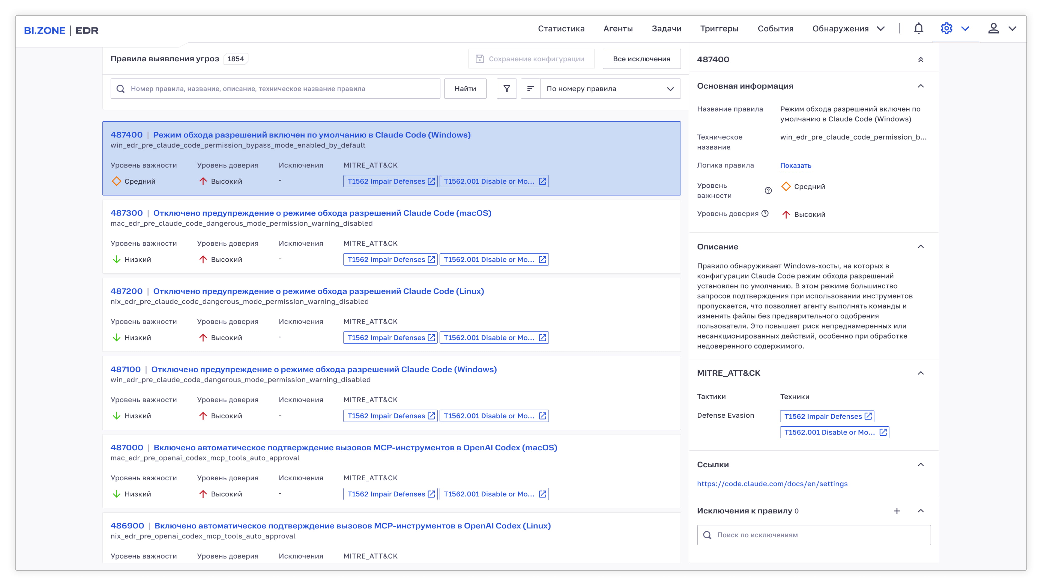Open the user profile menu

pyautogui.click(x=993, y=29)
